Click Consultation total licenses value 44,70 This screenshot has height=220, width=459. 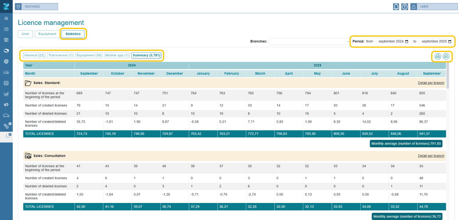[x=424, y=207]
